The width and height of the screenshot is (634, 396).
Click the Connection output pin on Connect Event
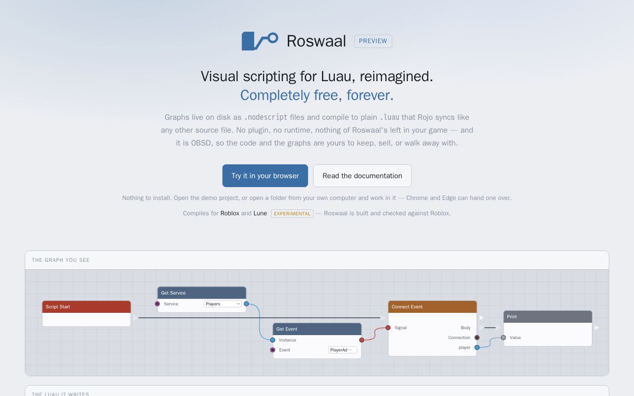click(477, 338)
